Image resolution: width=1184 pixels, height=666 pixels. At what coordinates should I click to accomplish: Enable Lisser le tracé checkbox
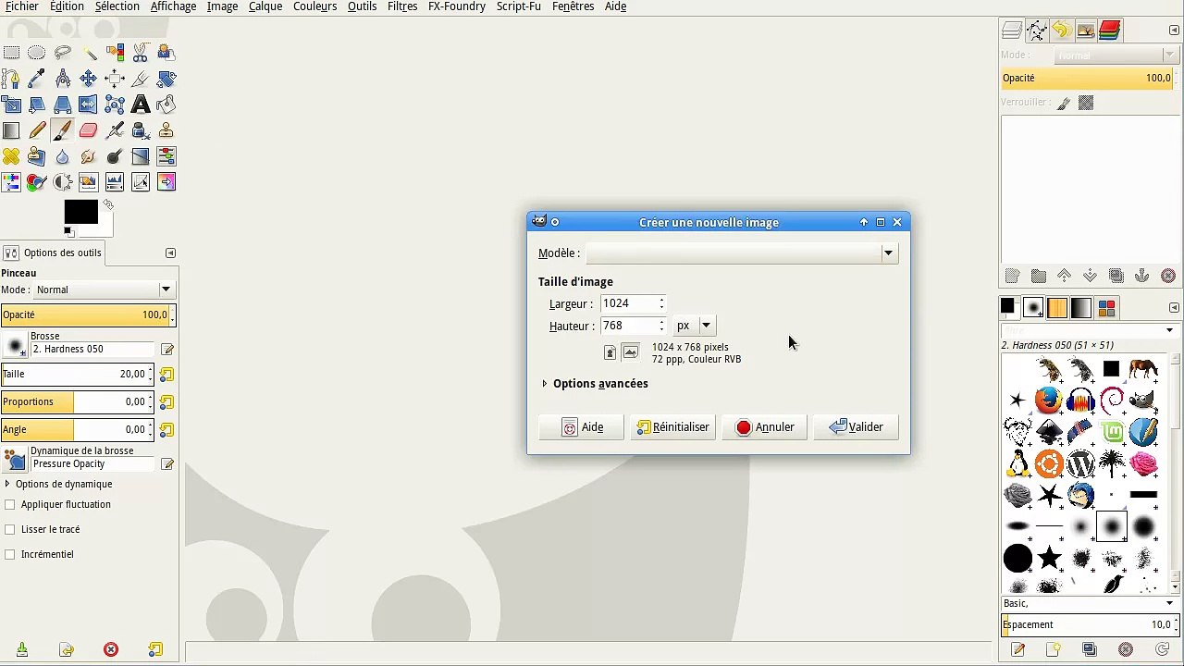pyautogui.click(x=10, y=529)
